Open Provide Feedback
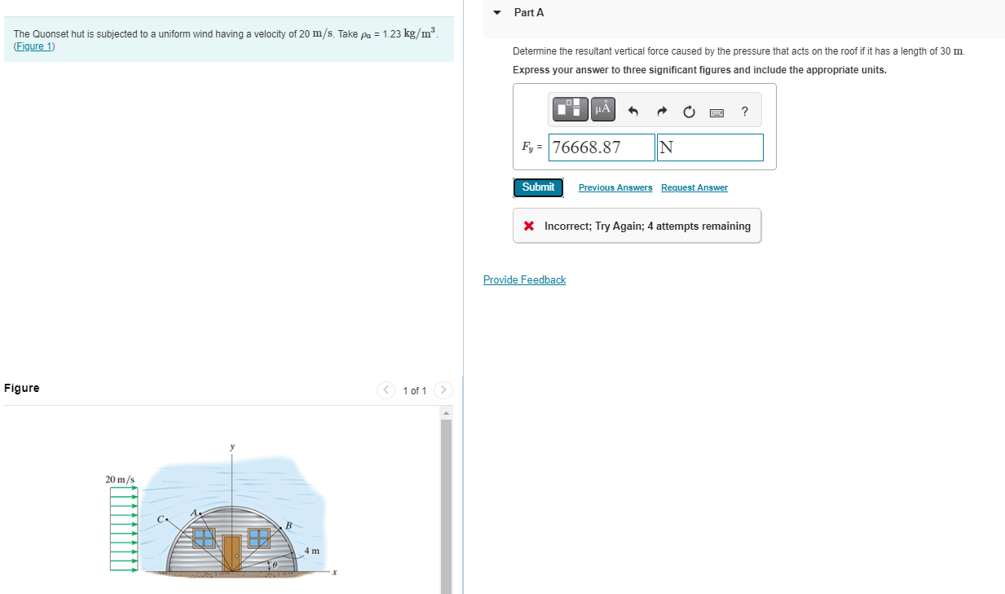 pos(524,279)
